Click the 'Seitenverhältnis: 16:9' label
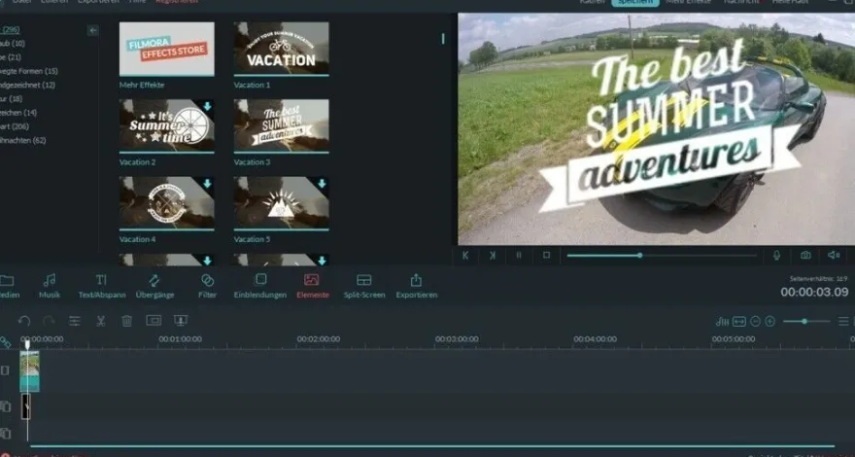The image size is (855, 457). [819, 279]
